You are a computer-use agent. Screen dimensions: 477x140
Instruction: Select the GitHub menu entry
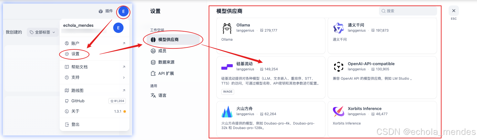(x=94, y=101)
